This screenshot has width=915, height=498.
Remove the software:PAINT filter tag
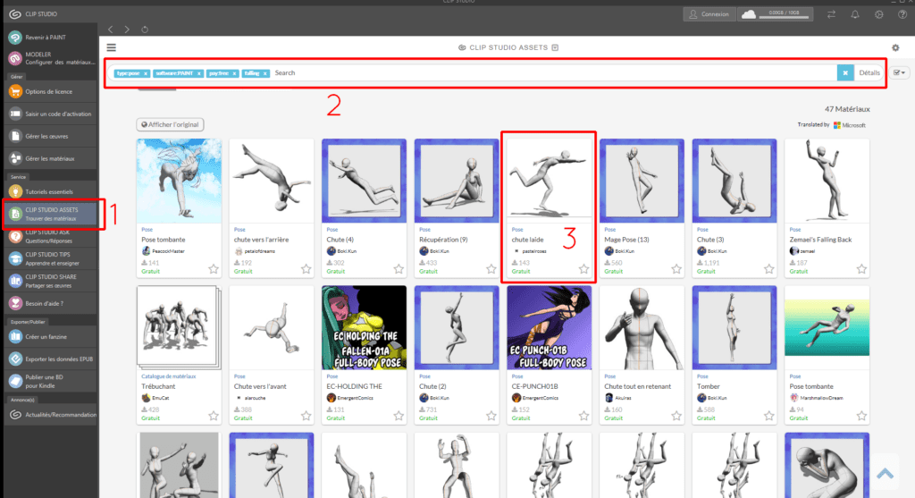199,73
